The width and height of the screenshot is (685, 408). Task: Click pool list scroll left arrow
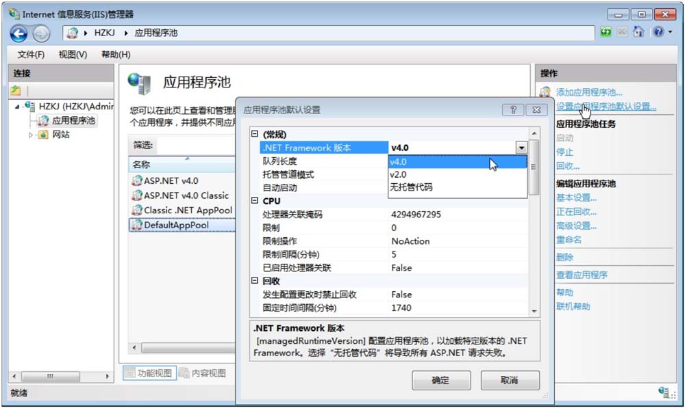point(134,347)
